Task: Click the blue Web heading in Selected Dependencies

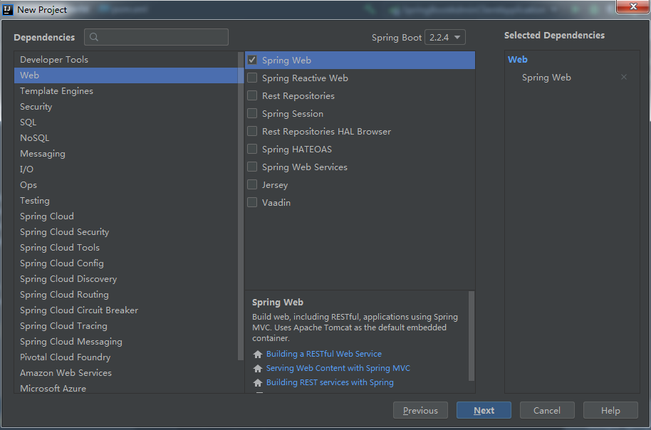Action: point(517,59)
